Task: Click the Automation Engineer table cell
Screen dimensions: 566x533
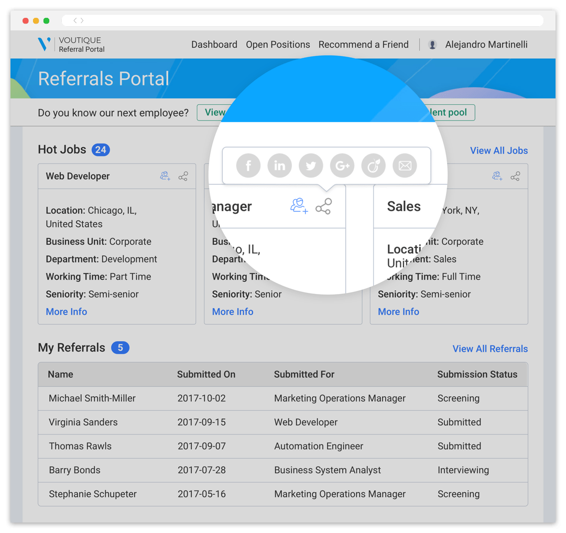Action: coord(319,446)
